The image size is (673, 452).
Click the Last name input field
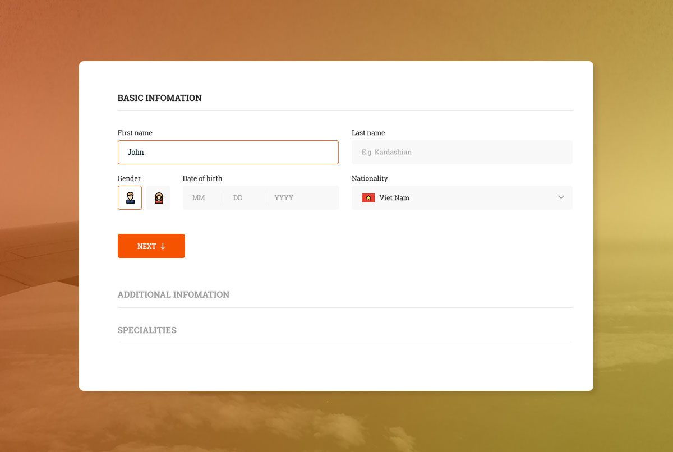tap(462, 152)
